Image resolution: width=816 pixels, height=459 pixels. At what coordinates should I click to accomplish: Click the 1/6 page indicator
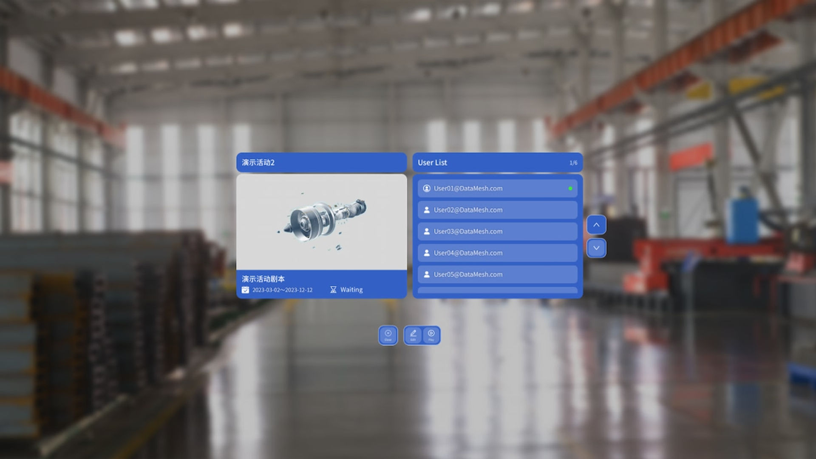click(x=573, y=163)
